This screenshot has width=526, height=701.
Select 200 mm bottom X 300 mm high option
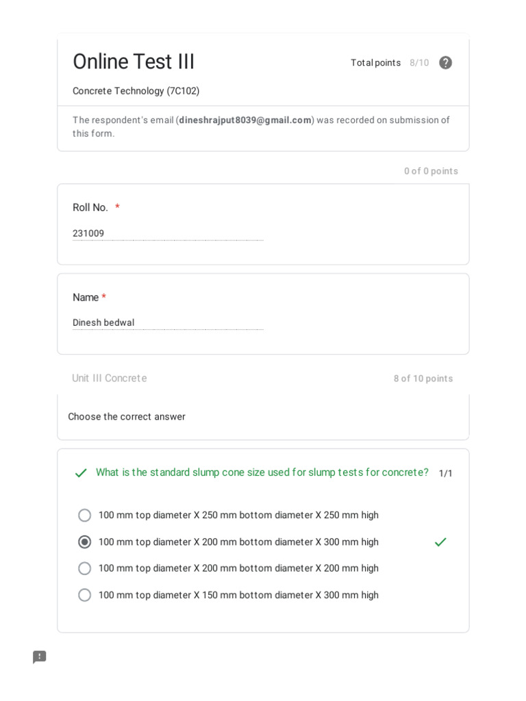[85, 542]
